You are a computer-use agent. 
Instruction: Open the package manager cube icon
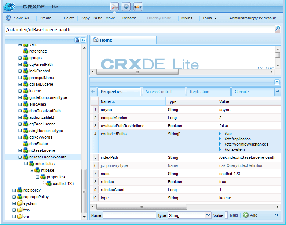tap(126, 7)
